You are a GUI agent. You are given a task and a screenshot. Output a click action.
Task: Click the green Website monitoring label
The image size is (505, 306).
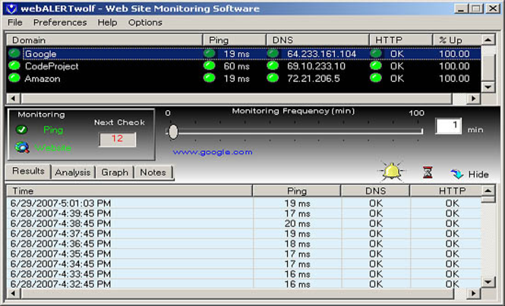point(53,147)
